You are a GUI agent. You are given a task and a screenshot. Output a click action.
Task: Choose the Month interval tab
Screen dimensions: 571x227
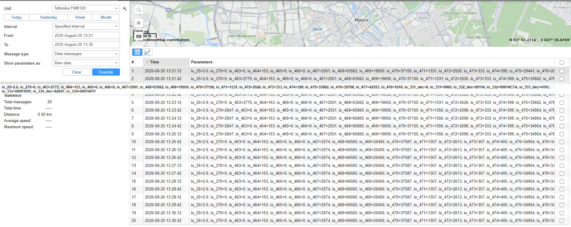(106, 17)
